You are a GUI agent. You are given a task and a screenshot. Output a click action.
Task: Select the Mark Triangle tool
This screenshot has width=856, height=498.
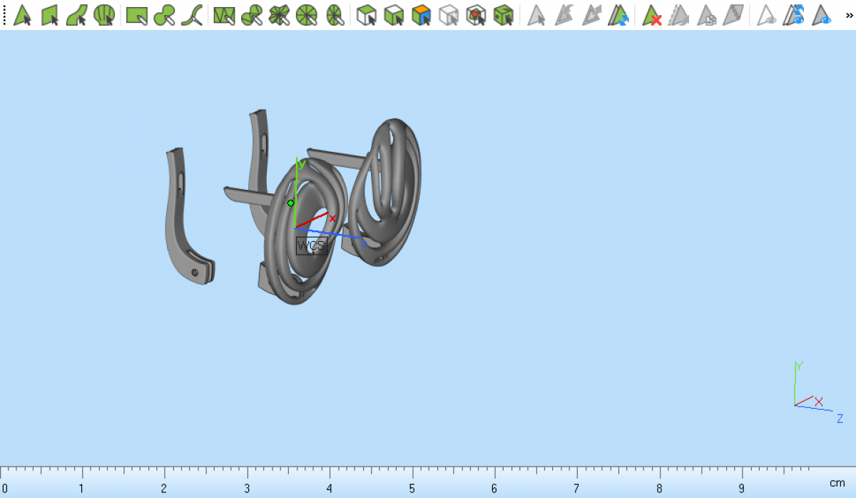(22, 15)
